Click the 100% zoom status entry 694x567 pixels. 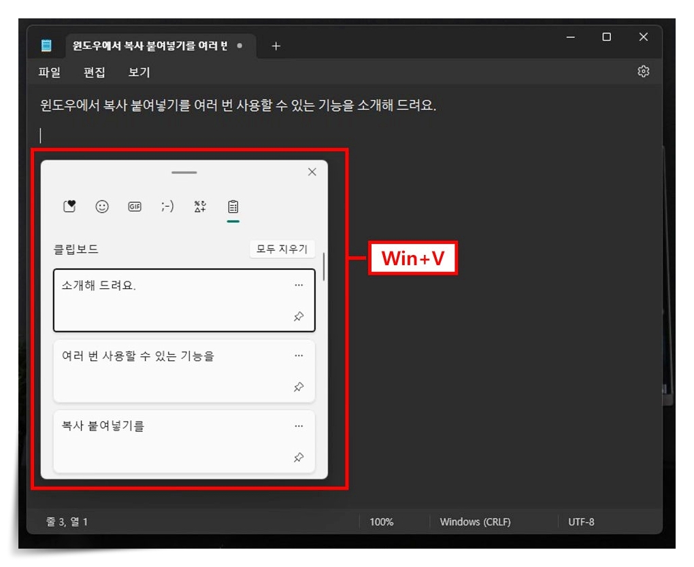(x=382, y=522)
